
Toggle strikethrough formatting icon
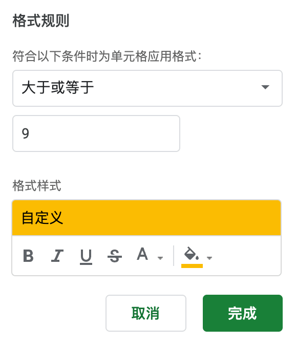(x=114, y=256)
